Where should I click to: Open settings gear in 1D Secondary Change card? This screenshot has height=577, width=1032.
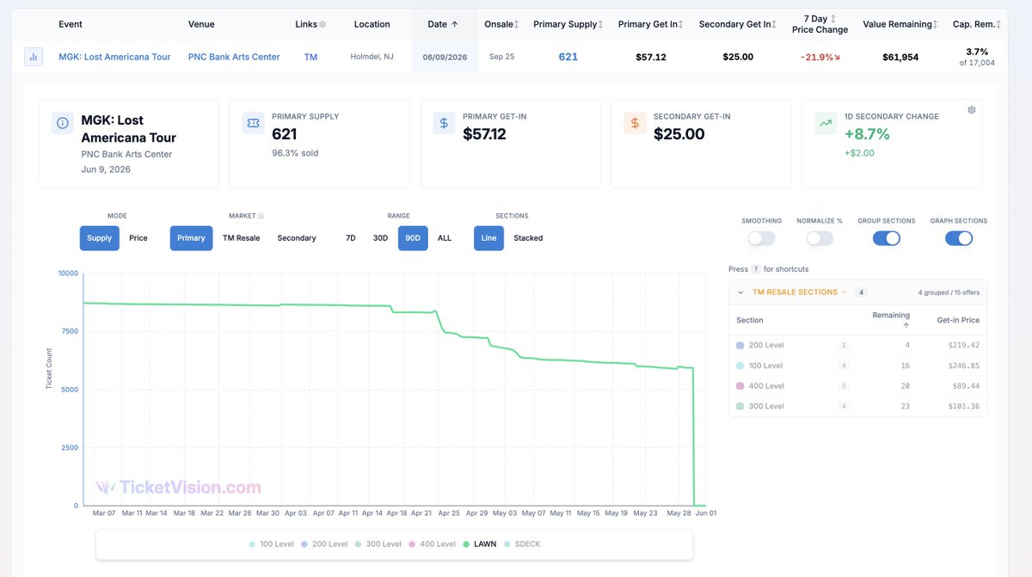971,110
